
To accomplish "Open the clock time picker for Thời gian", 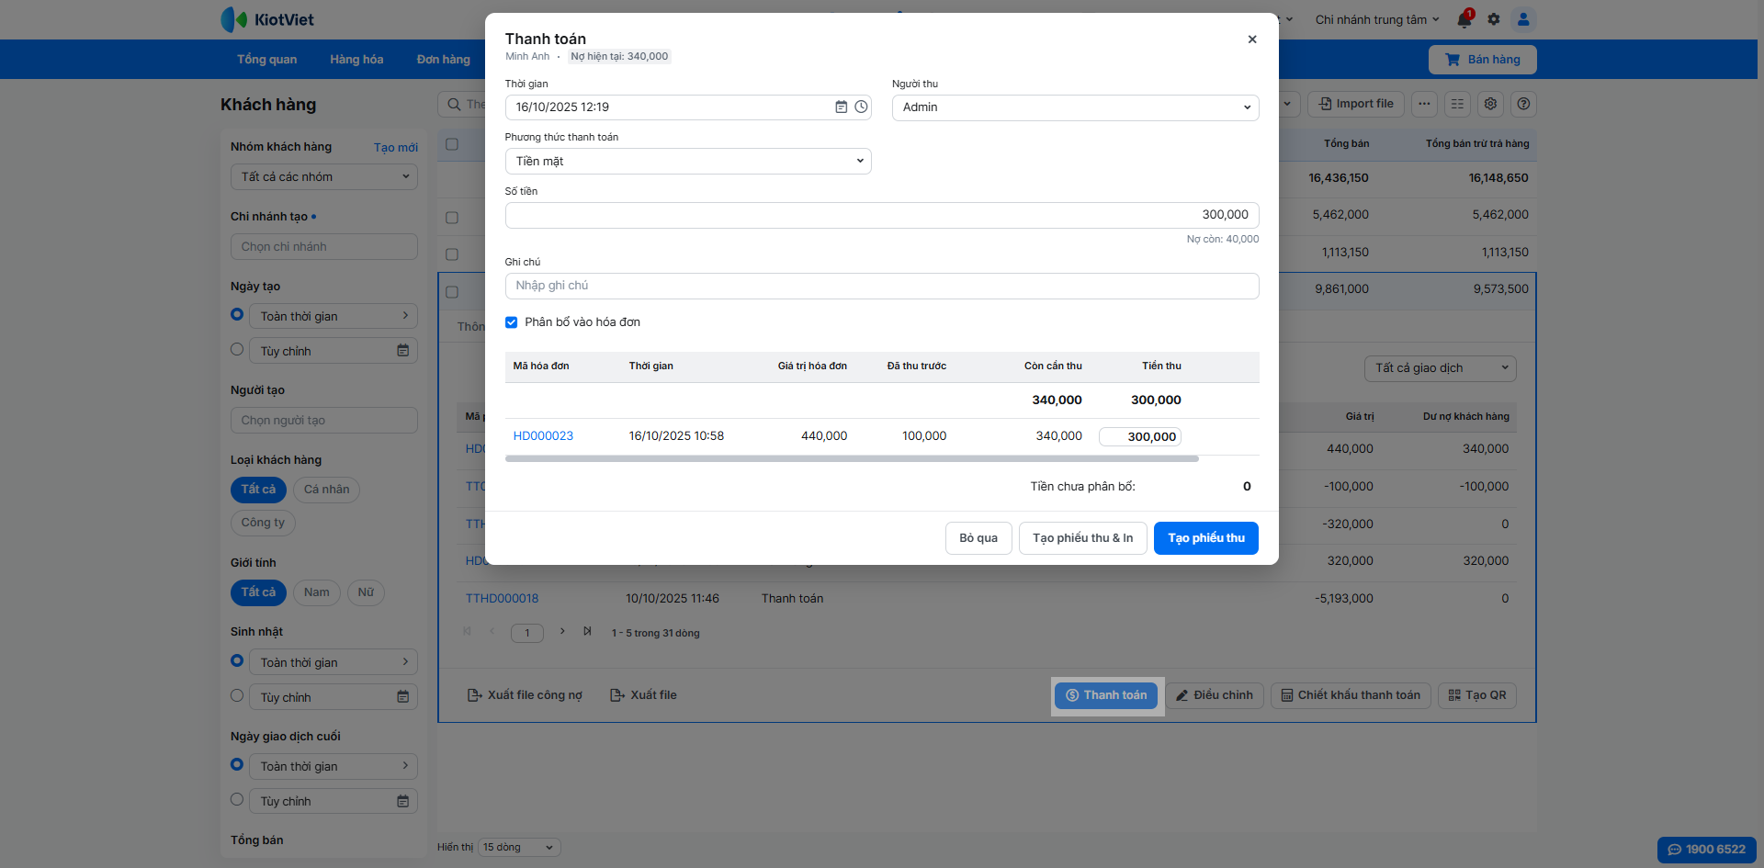I will click(861, 107).
